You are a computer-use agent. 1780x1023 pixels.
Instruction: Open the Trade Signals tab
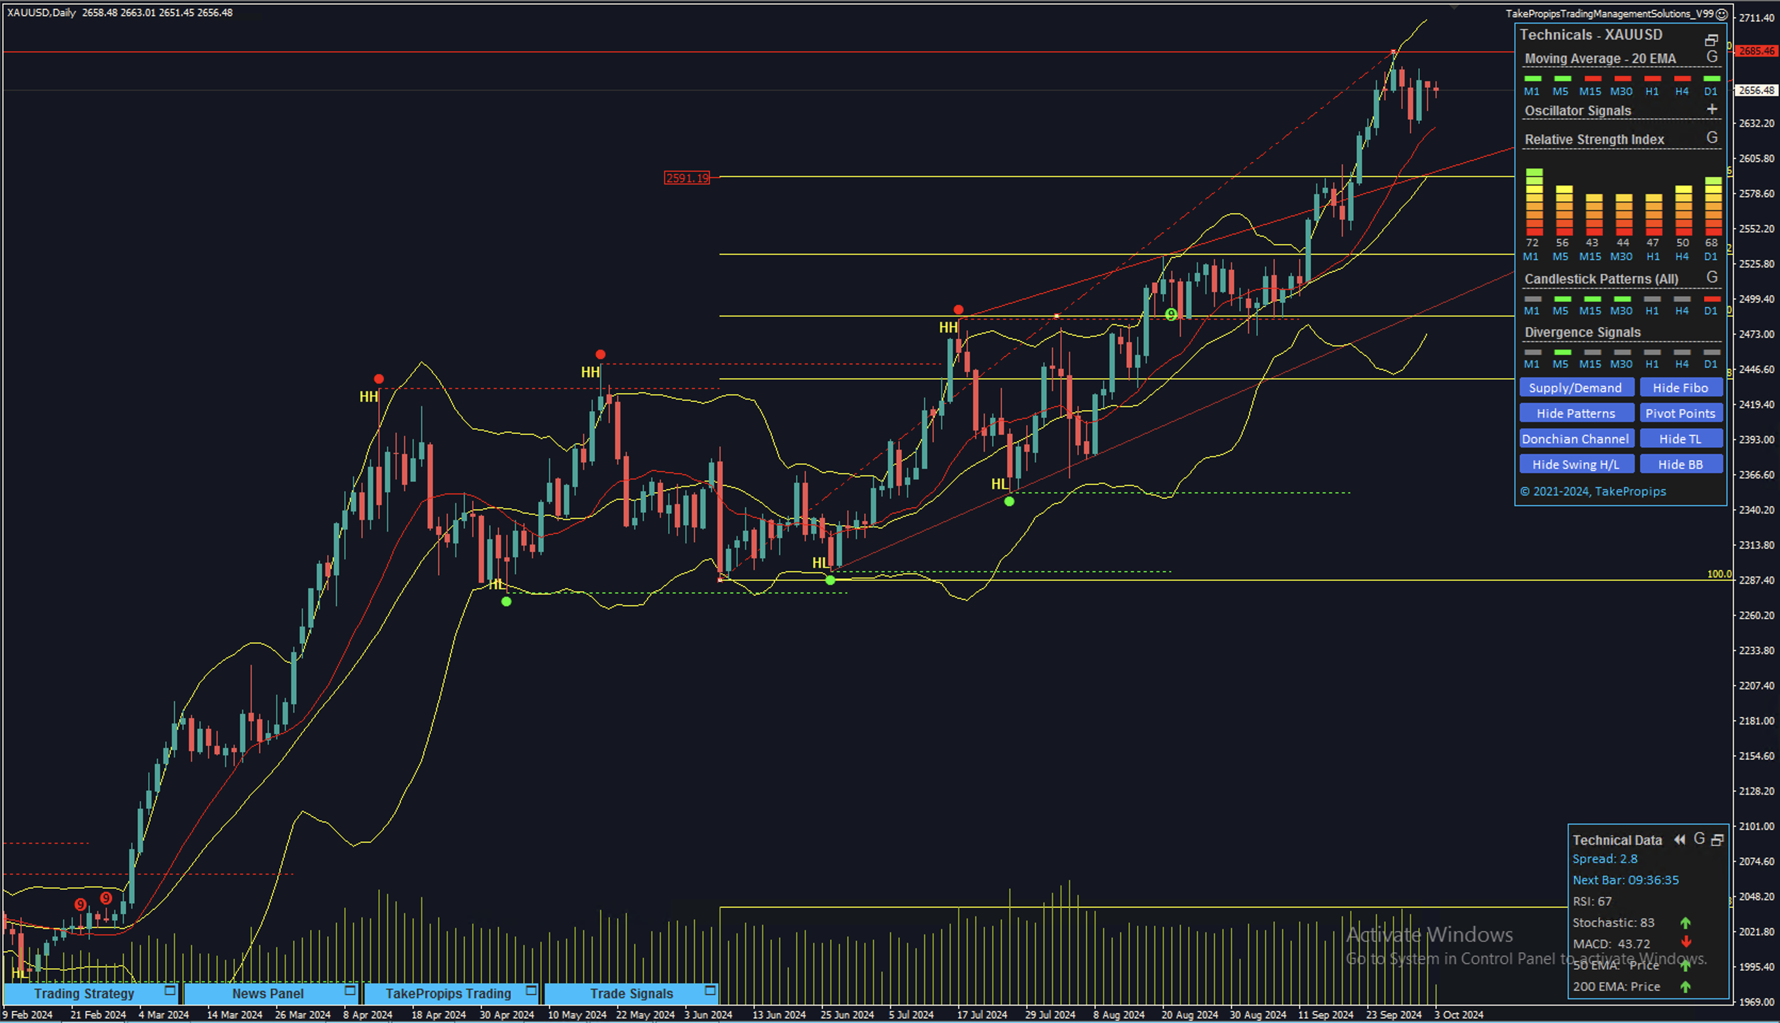(x=631, y=994)
